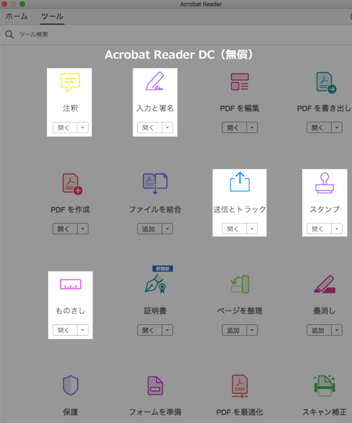352x423 pixels.
Task: Open 入力と署名 with its 開く button
Action: point(150,127)
